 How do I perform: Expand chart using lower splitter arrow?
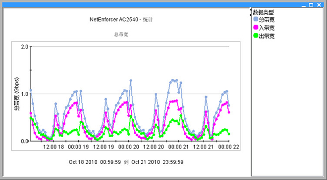point(251,14)
